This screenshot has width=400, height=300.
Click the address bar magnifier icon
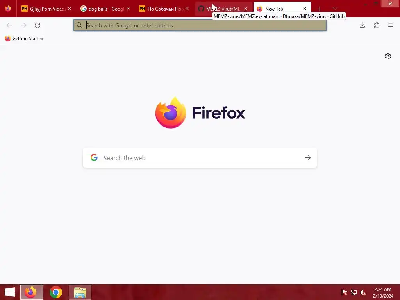click(79, 25)
